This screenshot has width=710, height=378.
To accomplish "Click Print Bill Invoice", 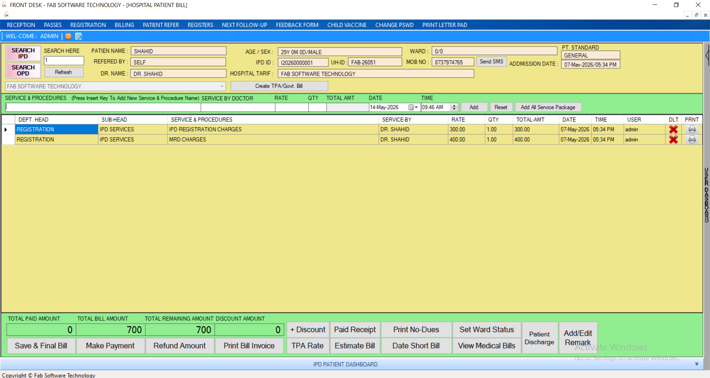I will (249, 346).
